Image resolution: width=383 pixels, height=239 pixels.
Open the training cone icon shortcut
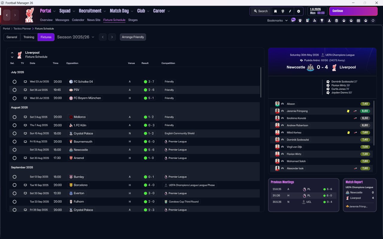coord(329,21)
